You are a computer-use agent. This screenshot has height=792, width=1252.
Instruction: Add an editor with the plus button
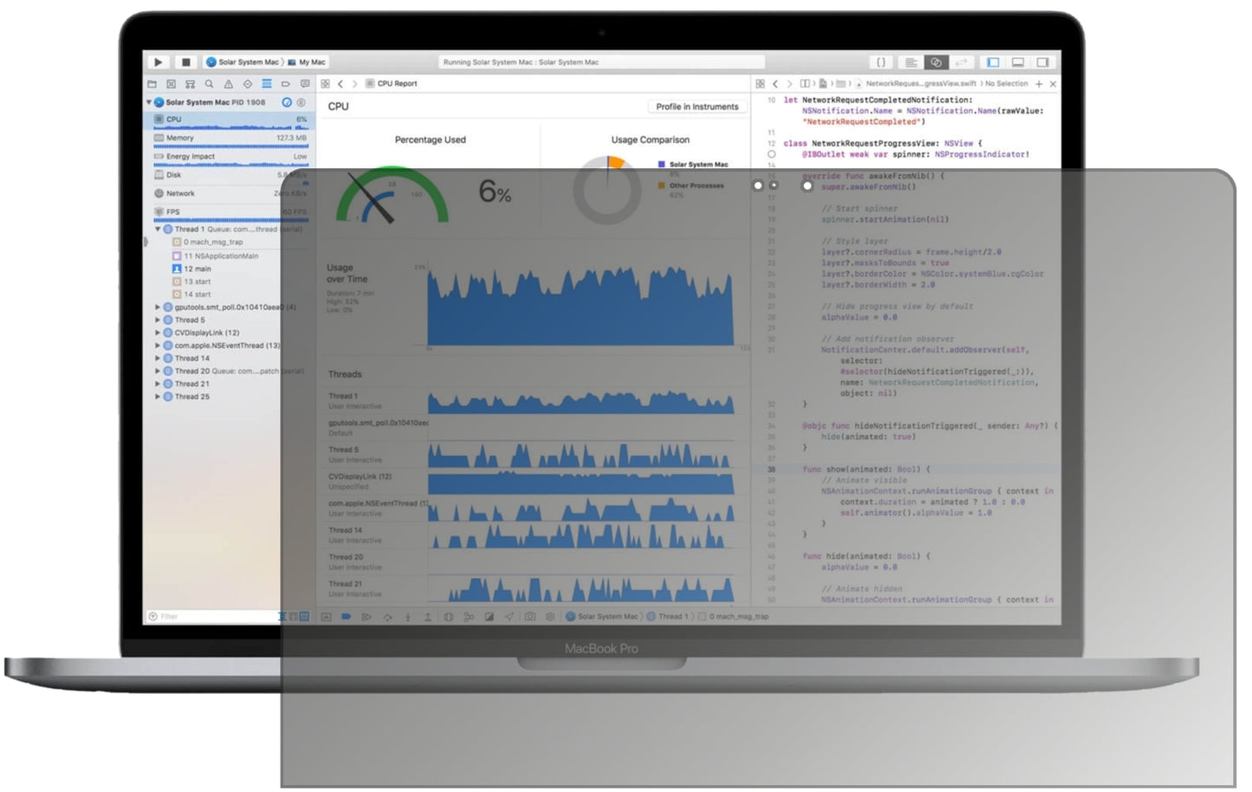[x=1039, y=84]
